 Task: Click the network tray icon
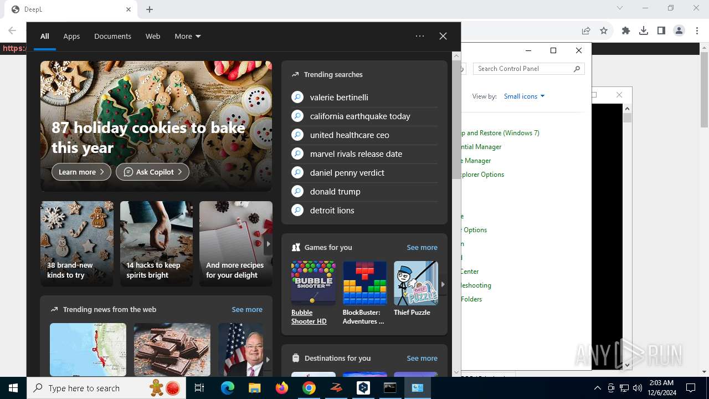tap(624, 388)
